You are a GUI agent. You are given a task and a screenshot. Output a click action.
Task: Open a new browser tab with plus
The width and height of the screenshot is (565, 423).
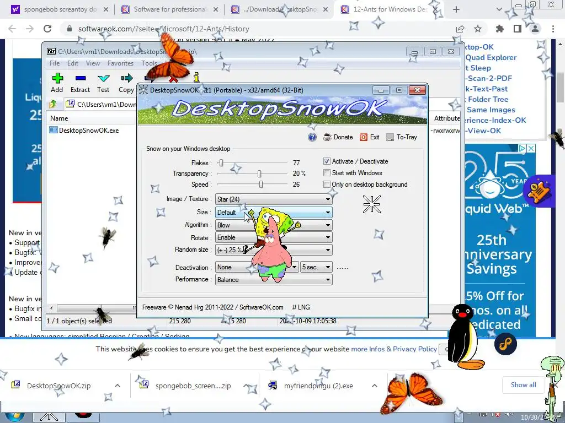[456, 9]
